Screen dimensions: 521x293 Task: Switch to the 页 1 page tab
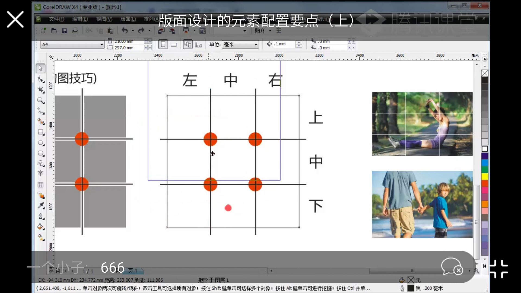[133, 271]
